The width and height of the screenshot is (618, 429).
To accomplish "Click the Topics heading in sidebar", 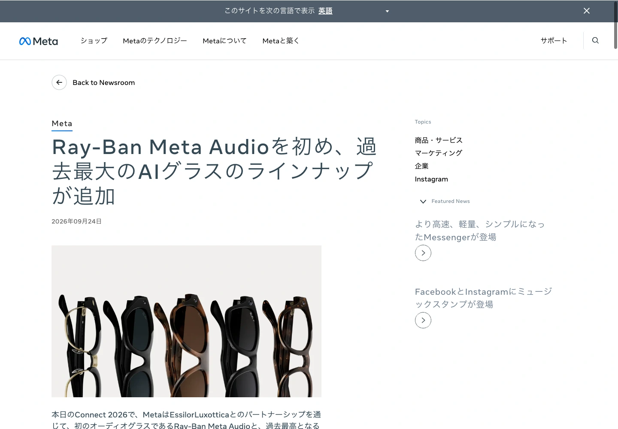I will [x=423, y=122].
